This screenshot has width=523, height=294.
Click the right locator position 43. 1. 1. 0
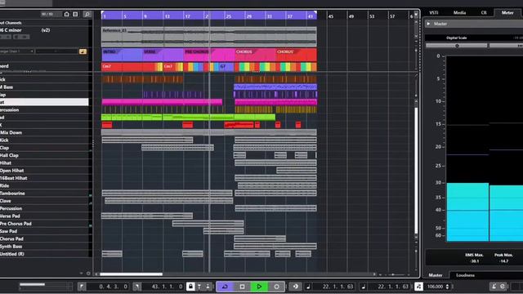tap(167, 287)
